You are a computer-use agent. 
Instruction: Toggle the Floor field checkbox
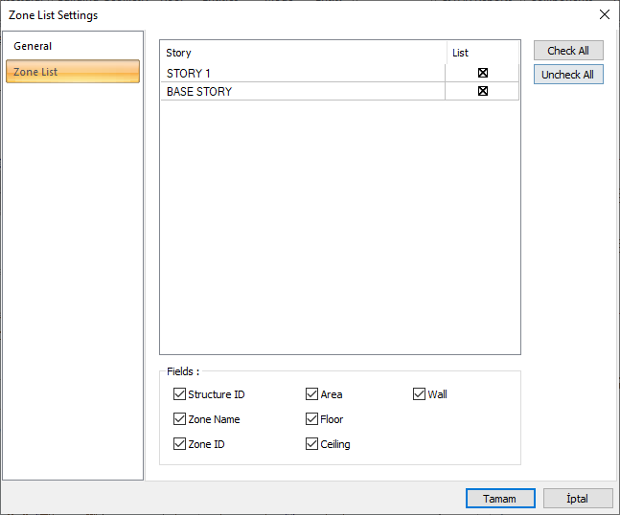pos(312,419)
